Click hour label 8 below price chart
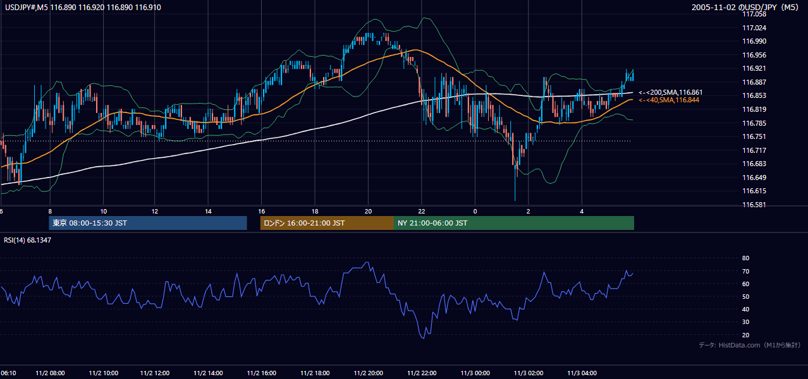 tap(50, 211)
